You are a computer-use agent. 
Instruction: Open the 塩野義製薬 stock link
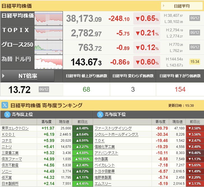(x=103, y=177)
